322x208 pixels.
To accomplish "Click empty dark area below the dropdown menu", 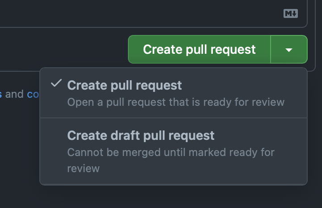I will 161,197.
